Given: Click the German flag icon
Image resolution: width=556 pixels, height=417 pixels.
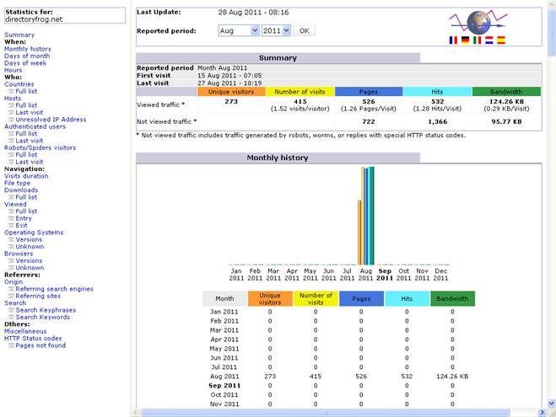Looking at the screenshot, I should click(x=467, y=40).
